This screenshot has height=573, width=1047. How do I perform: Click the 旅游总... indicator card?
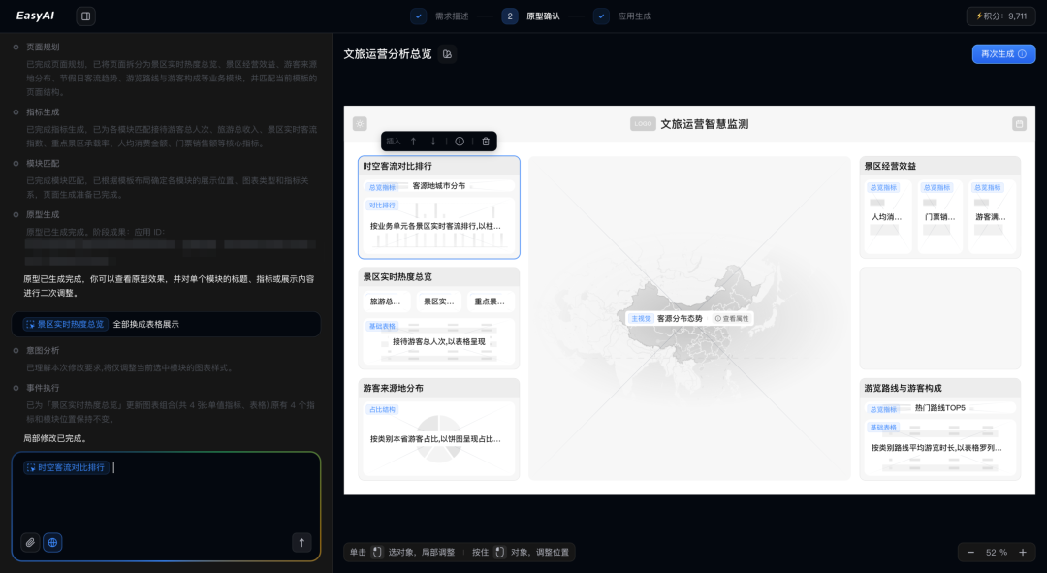[x=386, y=302]
